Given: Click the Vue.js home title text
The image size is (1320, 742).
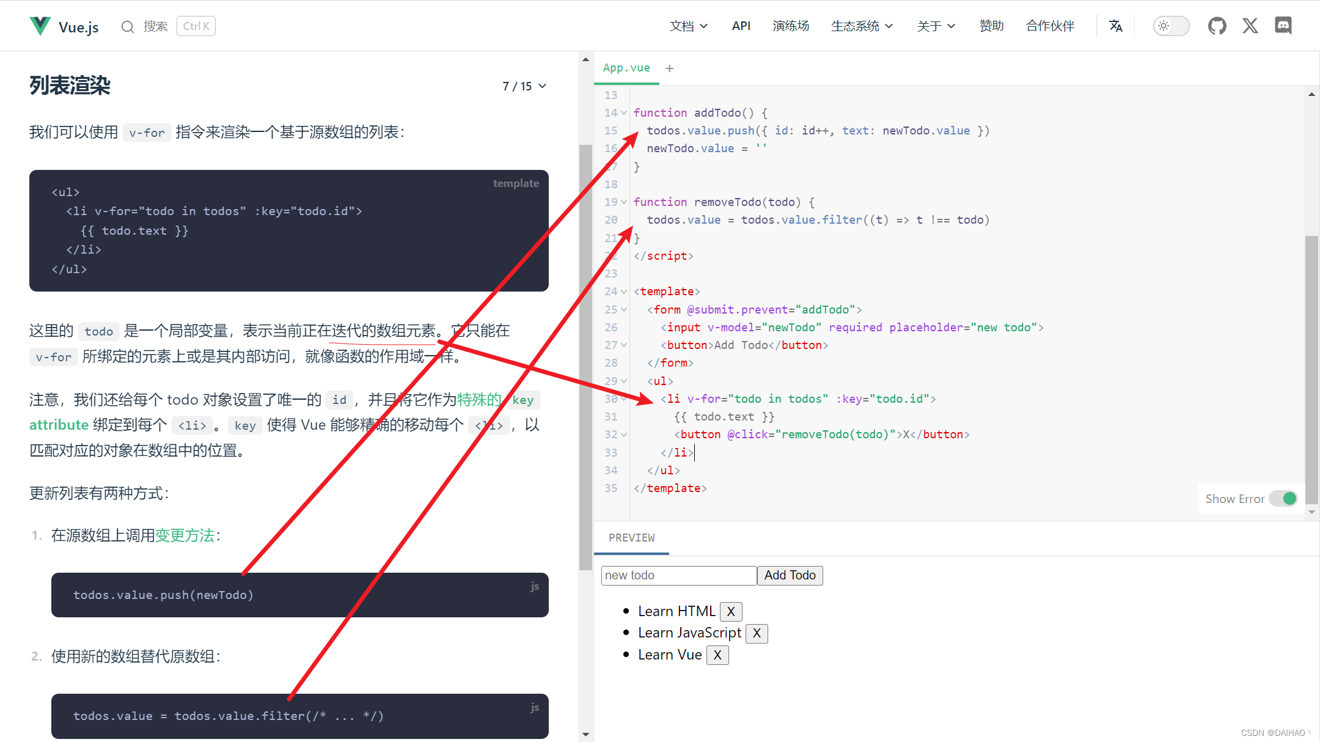Looking at the screenshot, I should (x=79, y=27).
